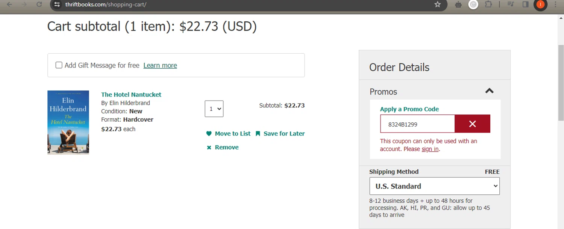Click the sign in link
This screenshot has height=229, width=564.
pyautogui.click(x=430, y=149)
